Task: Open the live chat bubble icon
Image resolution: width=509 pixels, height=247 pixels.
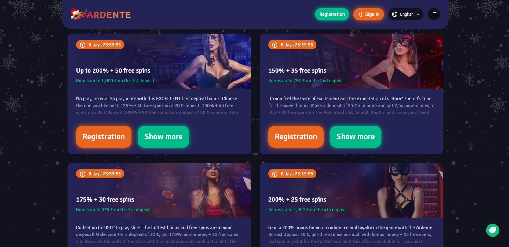Action: coord(493,230)
